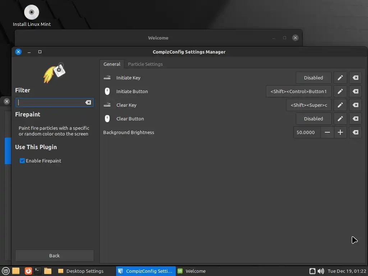This screenshot has width=368, height=276.
Task: Switch to Desktop Settings in the taskbar
Action: [x=81, y=271]
